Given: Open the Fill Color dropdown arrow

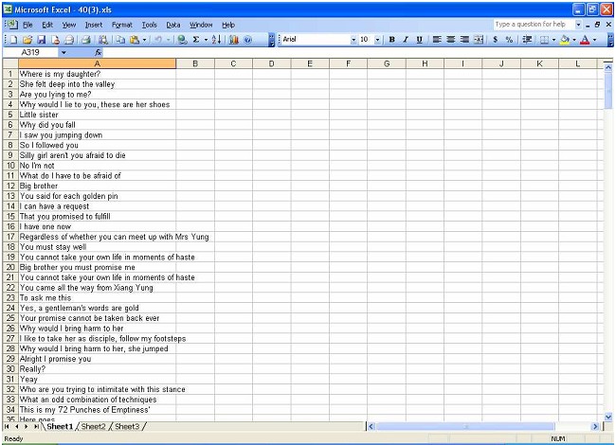Looking at the screenshot, I should point(574,39).
